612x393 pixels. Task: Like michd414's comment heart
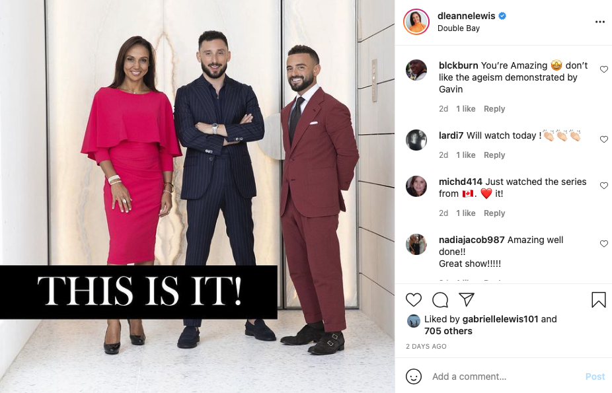(604, 186)
